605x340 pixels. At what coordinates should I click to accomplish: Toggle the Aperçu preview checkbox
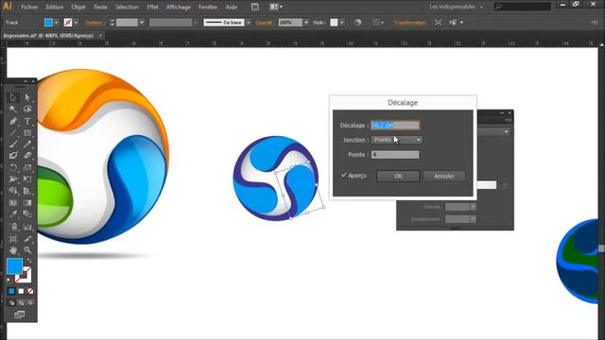(344, 176)
